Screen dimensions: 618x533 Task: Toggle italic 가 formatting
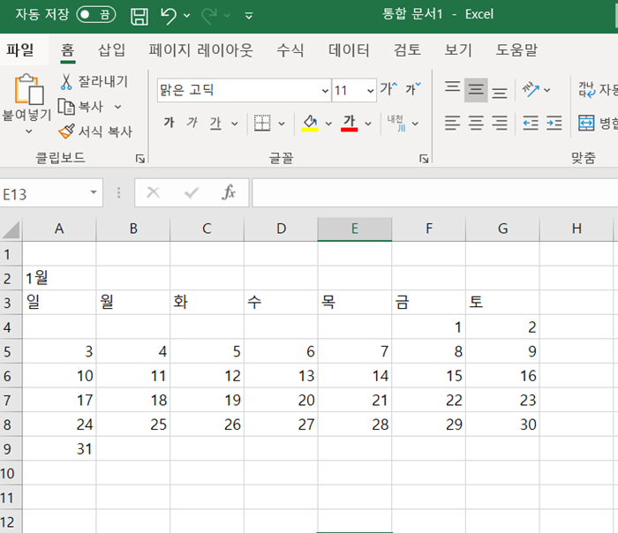click(192, 123)
